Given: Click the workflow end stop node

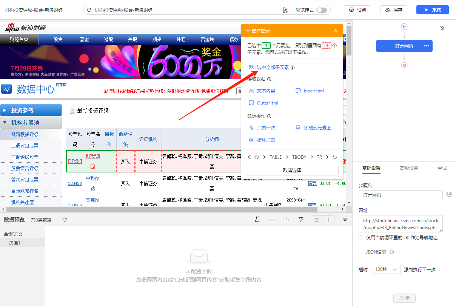Looking at the screenshot, I should [x=404, y=65].
